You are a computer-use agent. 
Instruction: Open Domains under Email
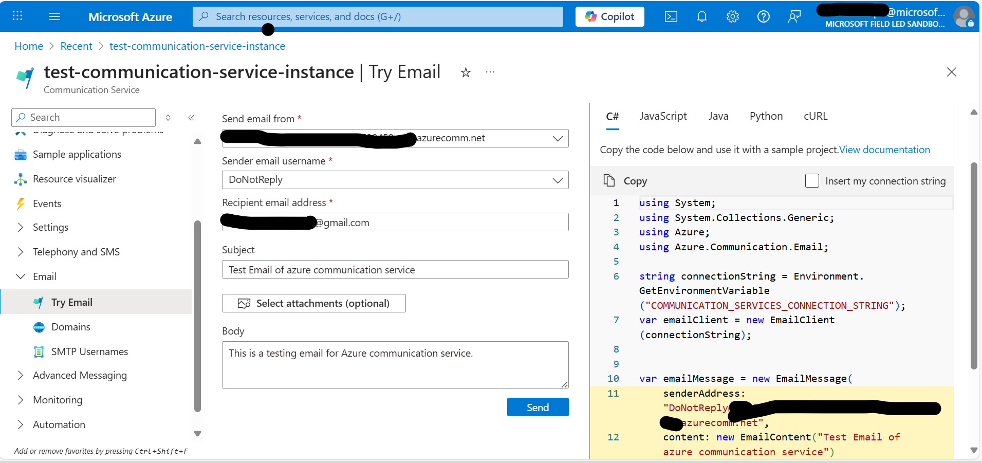70,327
